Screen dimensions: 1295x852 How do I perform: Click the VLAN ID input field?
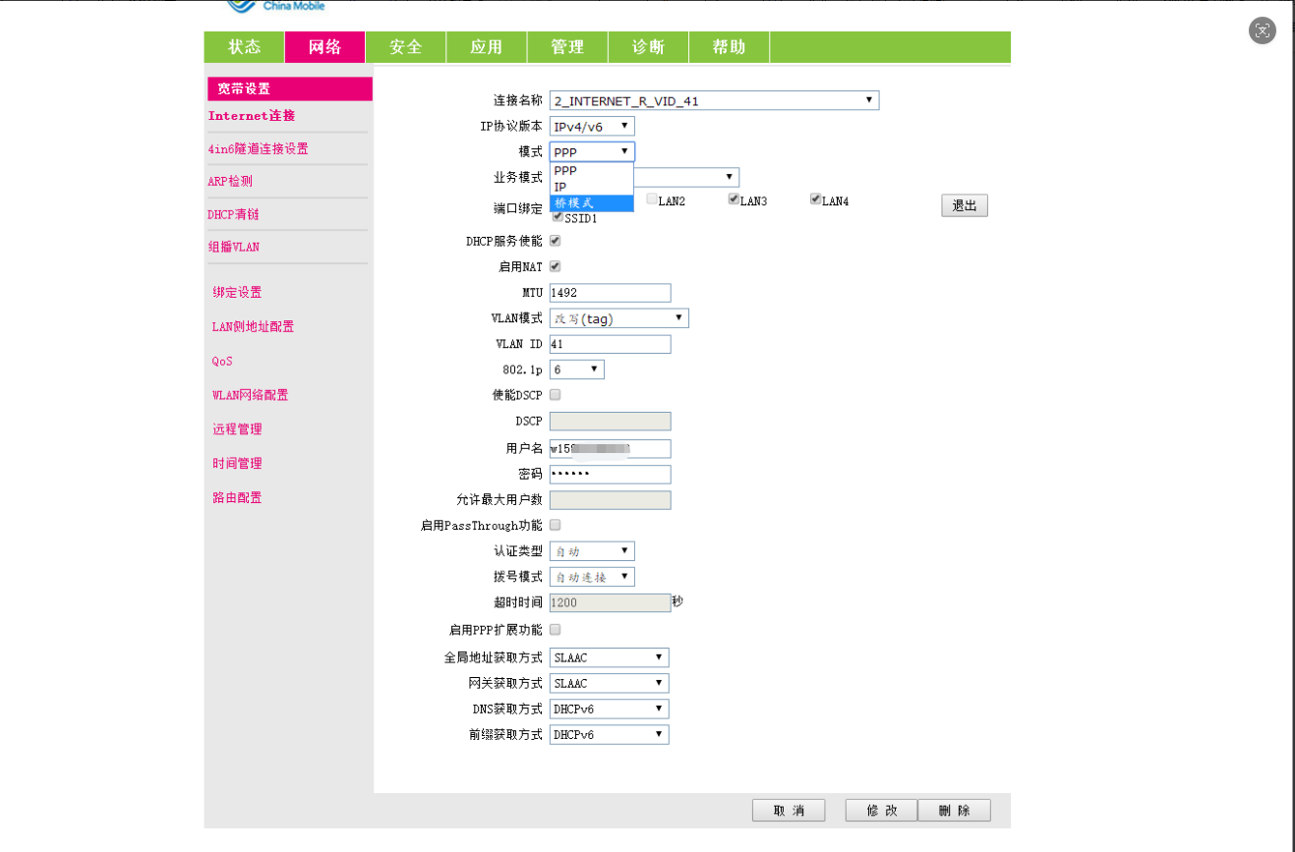(610, 344)
